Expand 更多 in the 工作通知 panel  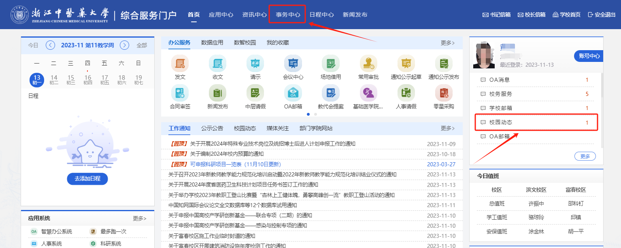(x=447, y=128)
